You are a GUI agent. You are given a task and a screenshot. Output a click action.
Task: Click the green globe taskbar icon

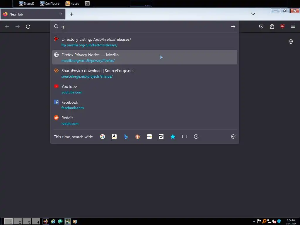pyautogui.click(x=60, y=221)
